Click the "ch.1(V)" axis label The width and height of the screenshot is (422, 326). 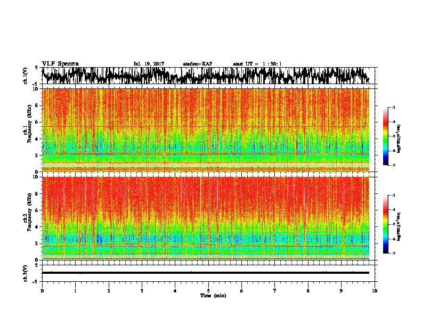(x=26, y=76)
